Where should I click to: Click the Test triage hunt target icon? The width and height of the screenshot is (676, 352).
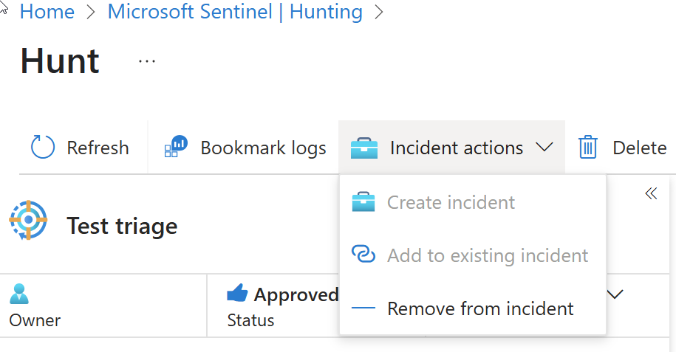point(29,220)
